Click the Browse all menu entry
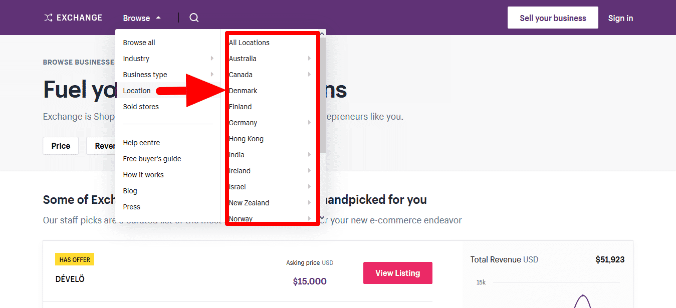 [x=139, y=43]
